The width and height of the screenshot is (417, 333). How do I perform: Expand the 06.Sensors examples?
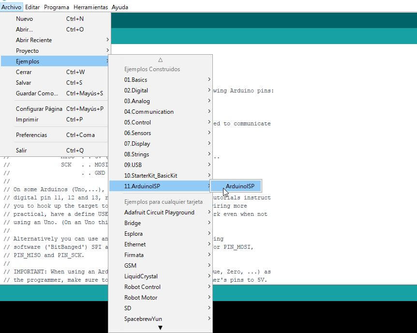160,133
